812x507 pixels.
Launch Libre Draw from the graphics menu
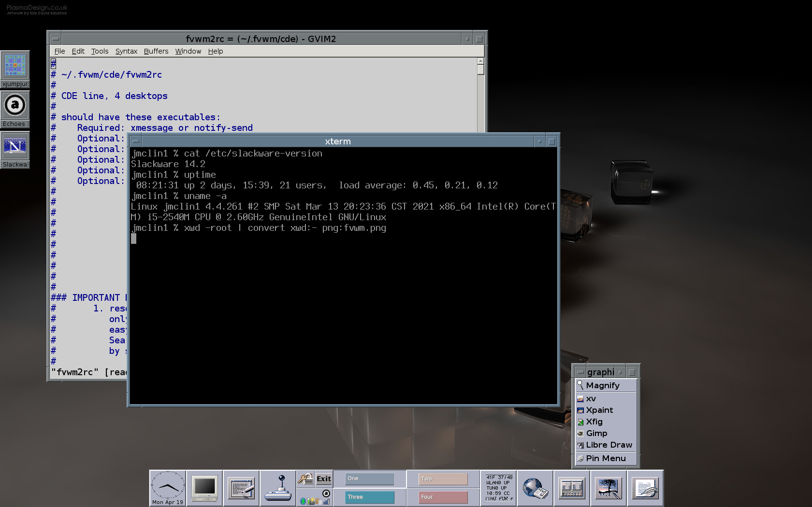pos(606,445)
